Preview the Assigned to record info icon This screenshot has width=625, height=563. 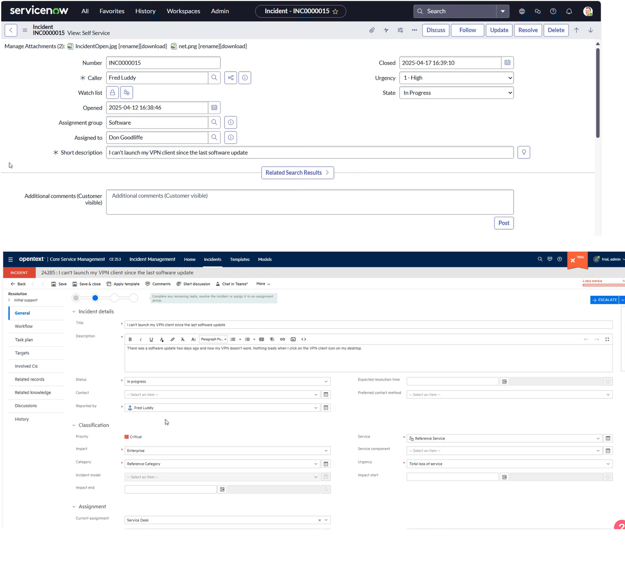pos(231,137)
